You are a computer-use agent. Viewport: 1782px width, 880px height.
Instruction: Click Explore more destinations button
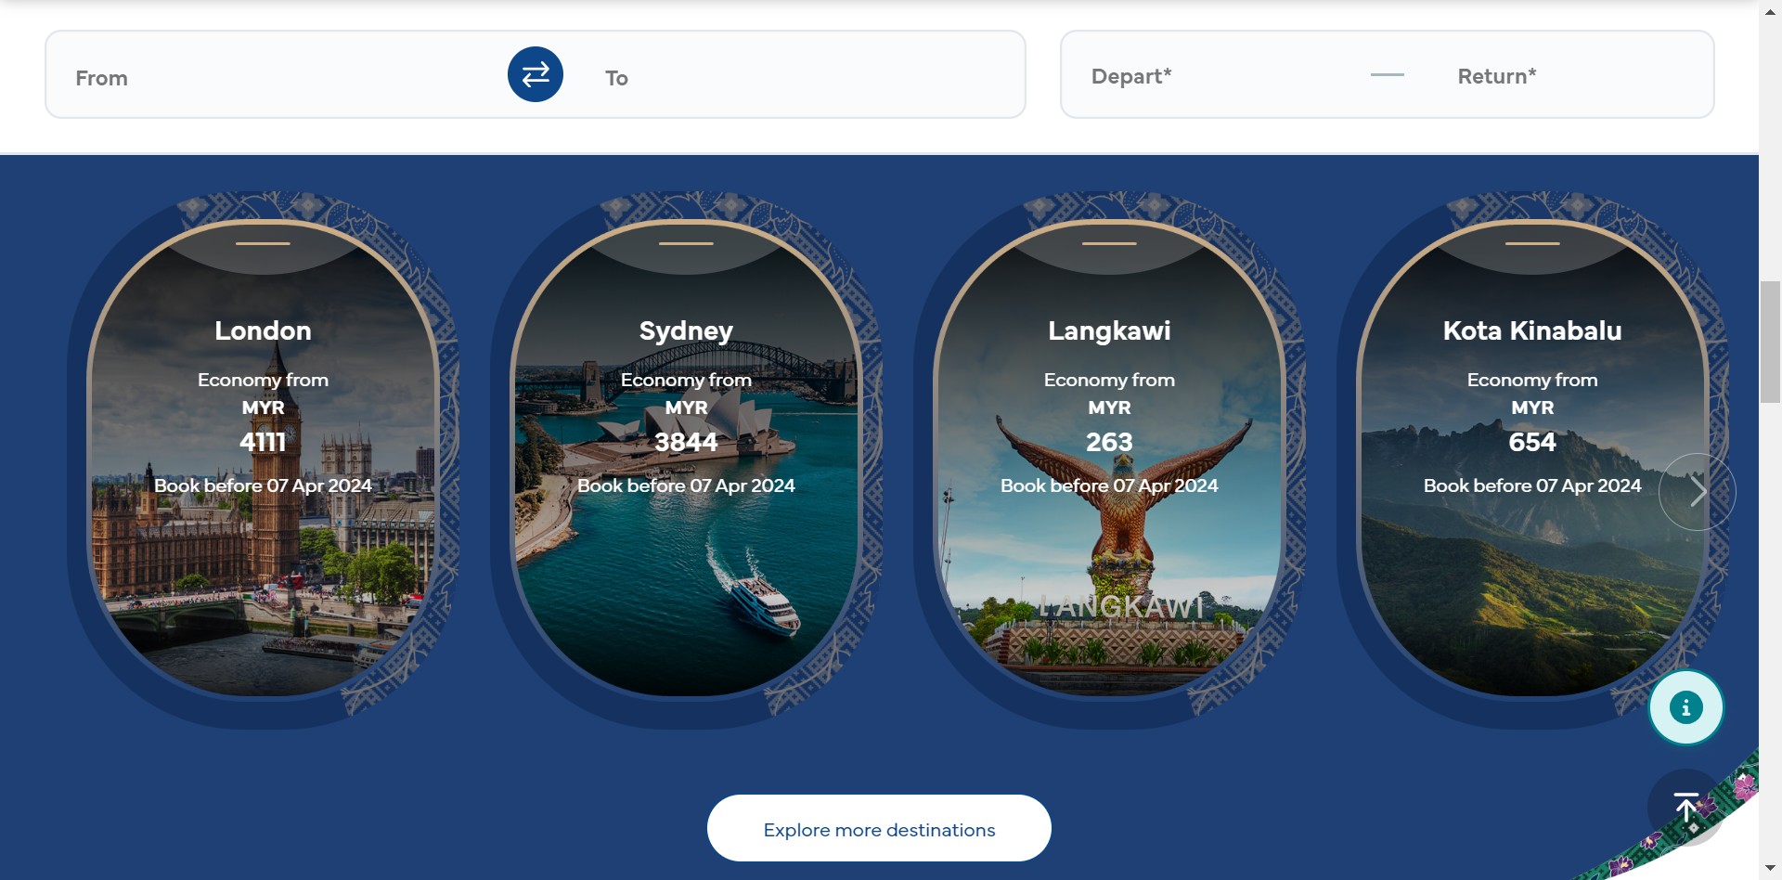[x=879, y=828]
